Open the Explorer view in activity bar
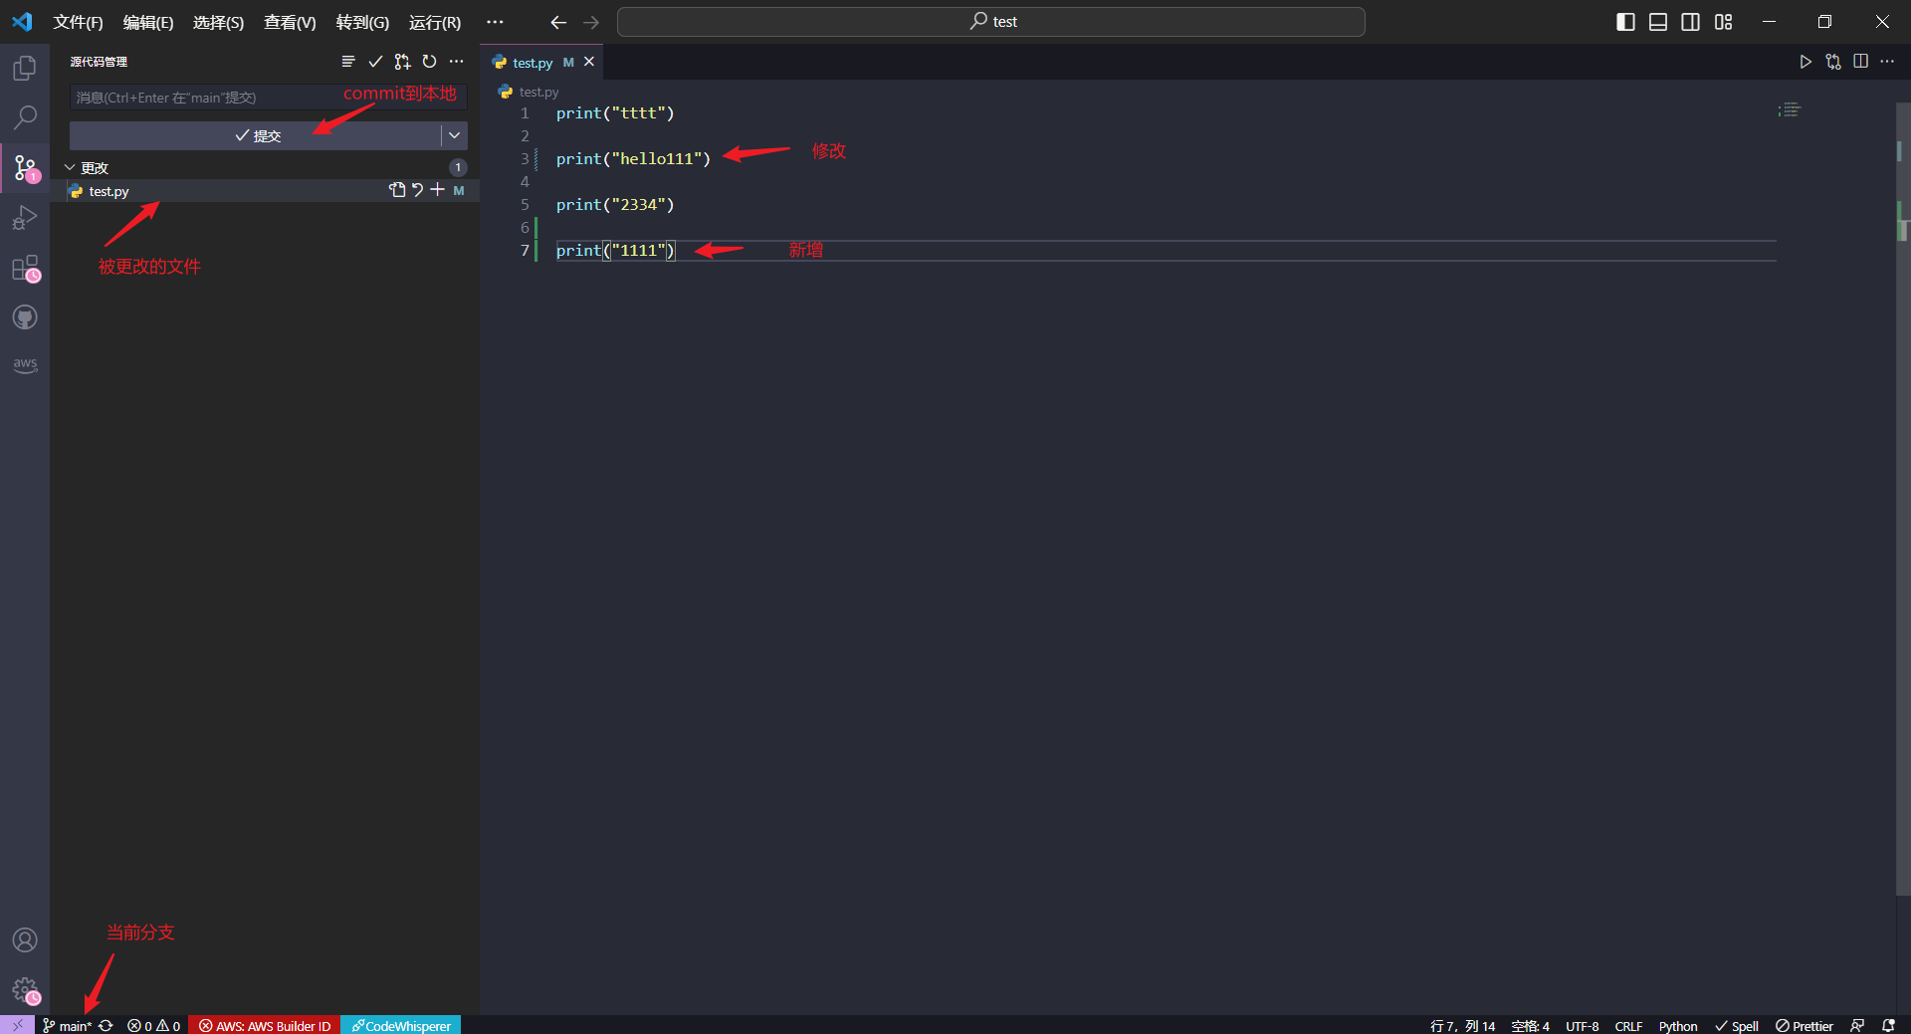This screenshot has width=1911, height=1034. (25, 68)
